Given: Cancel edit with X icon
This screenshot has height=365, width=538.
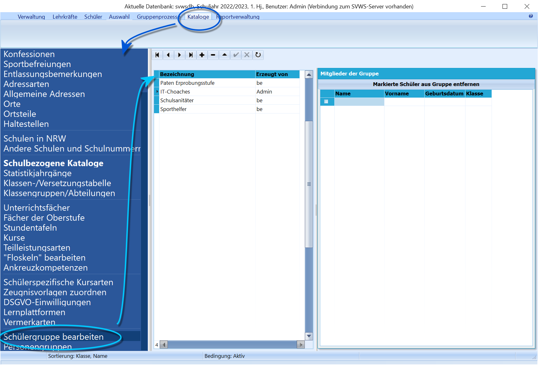Looking at the screenshot, I should coord(247,55).
